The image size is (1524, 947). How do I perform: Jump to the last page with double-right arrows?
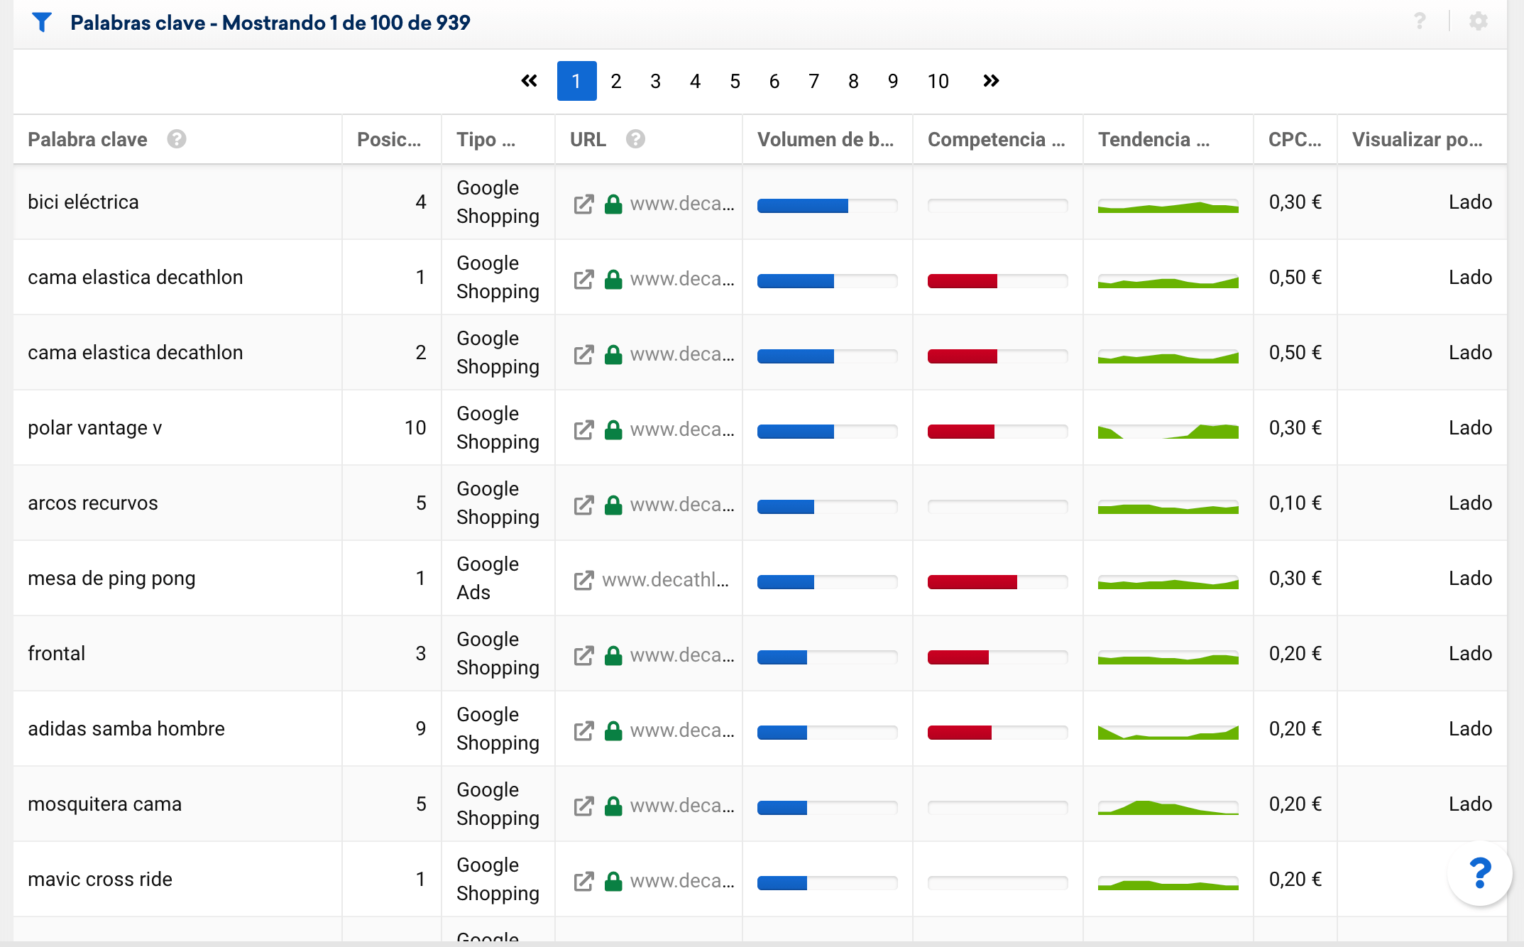point(991,81)
